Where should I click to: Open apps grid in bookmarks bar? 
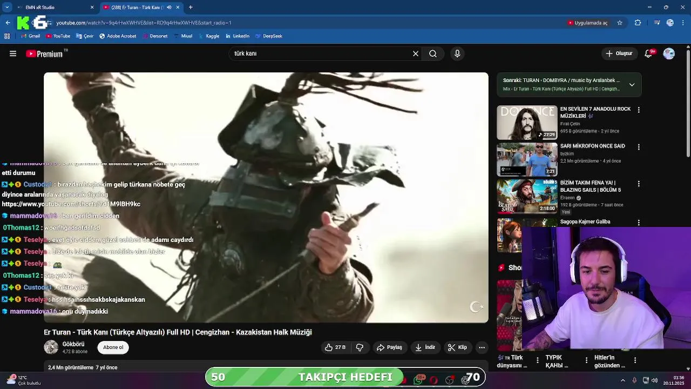7,36
